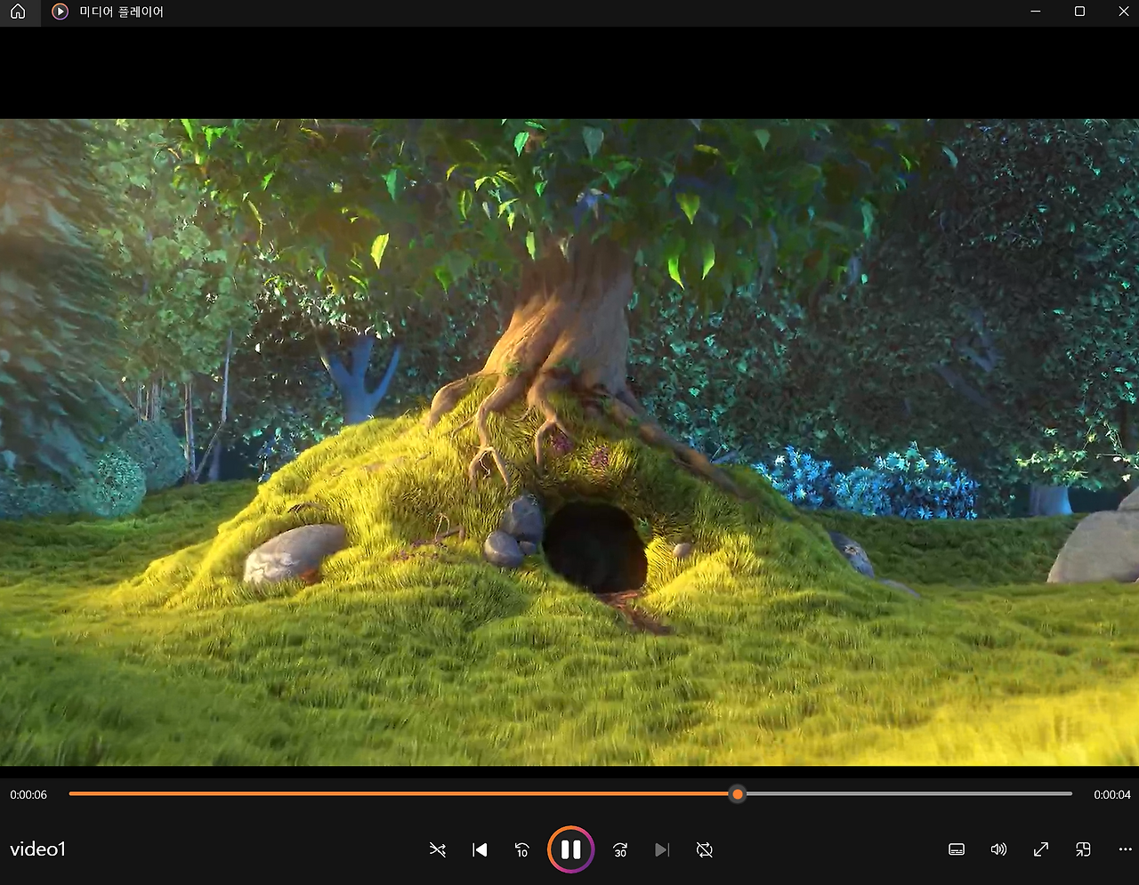The height and width of the screenshot is (885, 1139).
Task: Click the remaining time 0:00:04
Action: (x=1112, y=794)
